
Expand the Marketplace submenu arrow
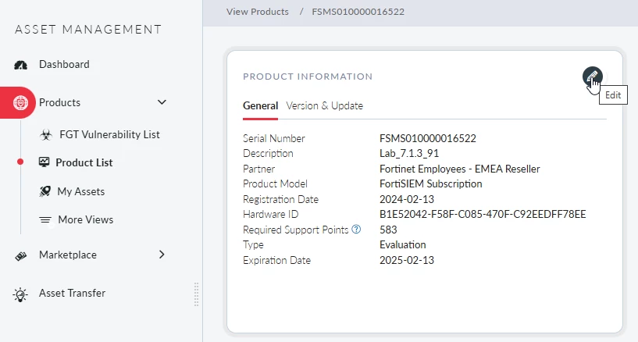point(162,255)
